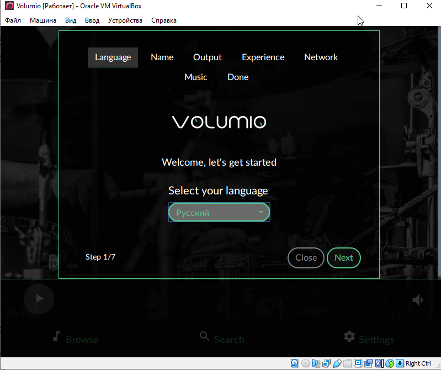This screenshot has width=441, height=370.
Task: Switch to the Name wizard tab
Action: point(162,57)
